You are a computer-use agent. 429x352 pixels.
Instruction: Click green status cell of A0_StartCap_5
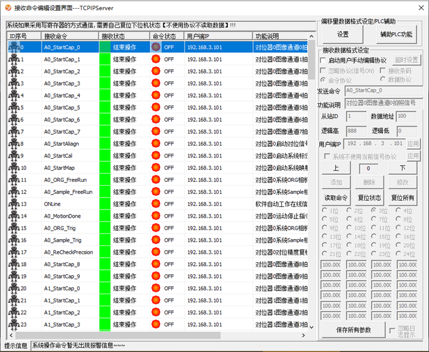[x=104, y=107]
